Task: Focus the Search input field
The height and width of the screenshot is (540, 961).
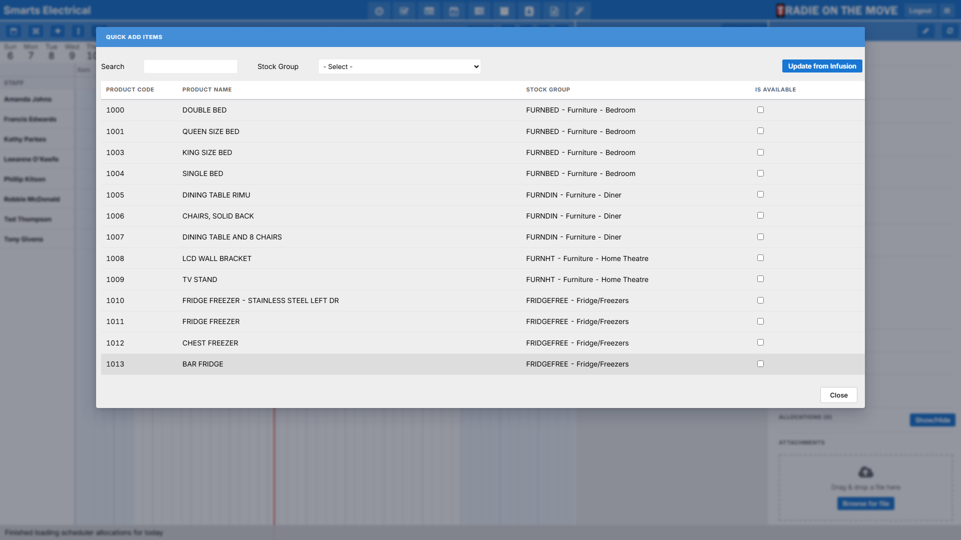Action: pos(191,66)
